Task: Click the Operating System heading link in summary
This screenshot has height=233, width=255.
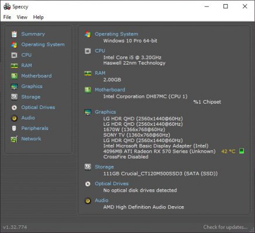Action: (x=116, y=34)
